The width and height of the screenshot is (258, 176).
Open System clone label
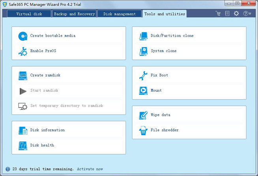pyautogui.click(x=164, y=51)
